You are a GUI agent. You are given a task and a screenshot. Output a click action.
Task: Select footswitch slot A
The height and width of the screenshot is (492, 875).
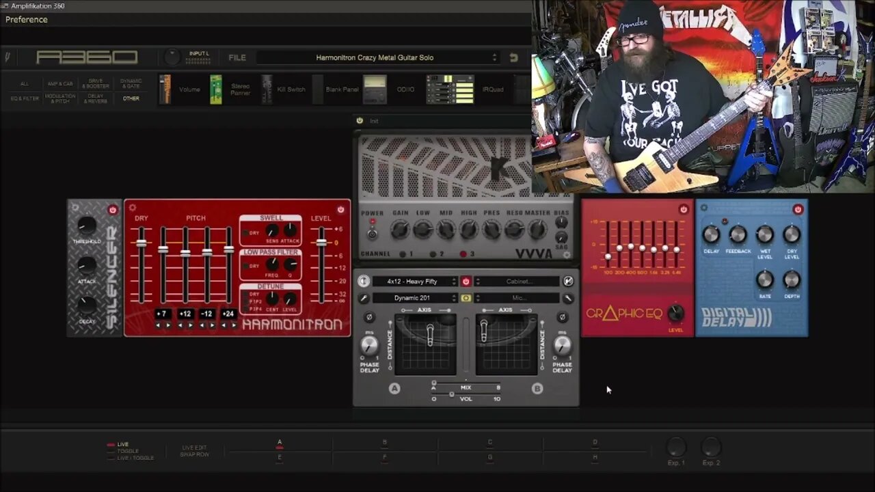pyautogui.click(x=280, y=443)
